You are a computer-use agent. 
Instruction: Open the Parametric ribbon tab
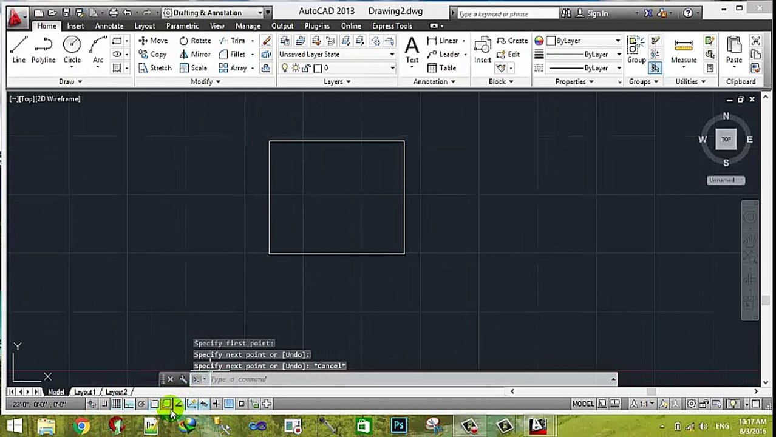(x=182, y=26)
